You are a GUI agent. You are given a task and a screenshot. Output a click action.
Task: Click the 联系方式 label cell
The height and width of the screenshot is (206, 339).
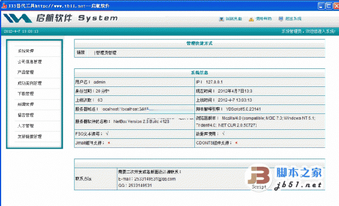[x=95, y=179]
